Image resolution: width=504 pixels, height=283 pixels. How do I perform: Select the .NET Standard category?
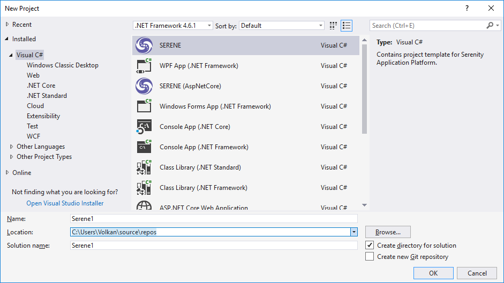[x=47, y=96]
